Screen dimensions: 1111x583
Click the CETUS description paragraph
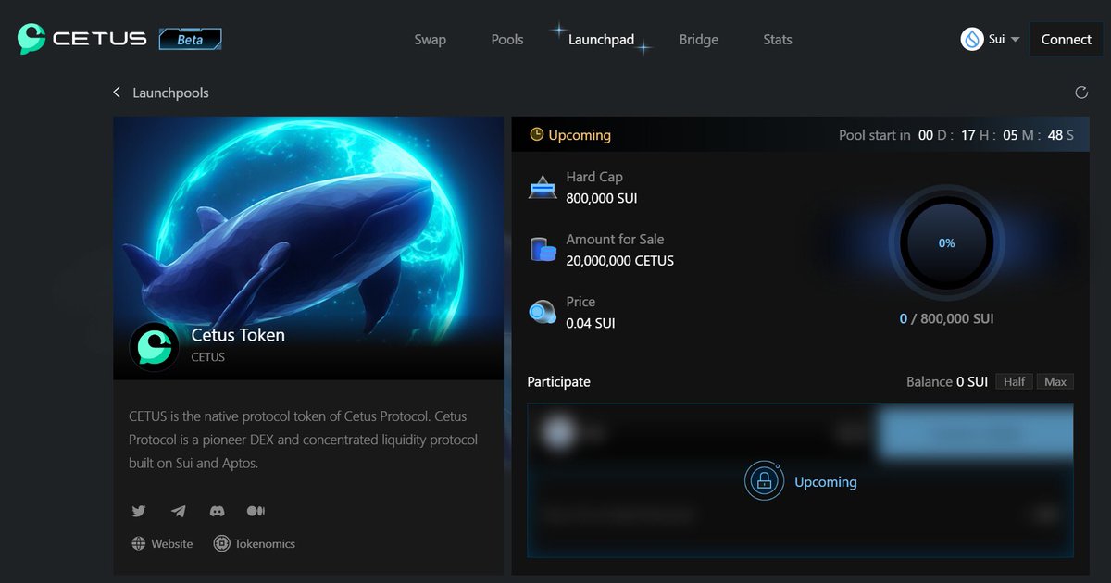[x=304, y=440]
